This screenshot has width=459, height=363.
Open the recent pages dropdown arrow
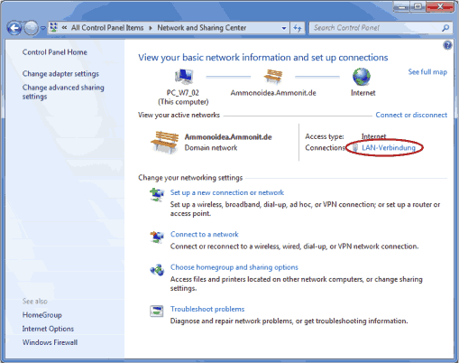pyautogui.click(x=43, y=28)
